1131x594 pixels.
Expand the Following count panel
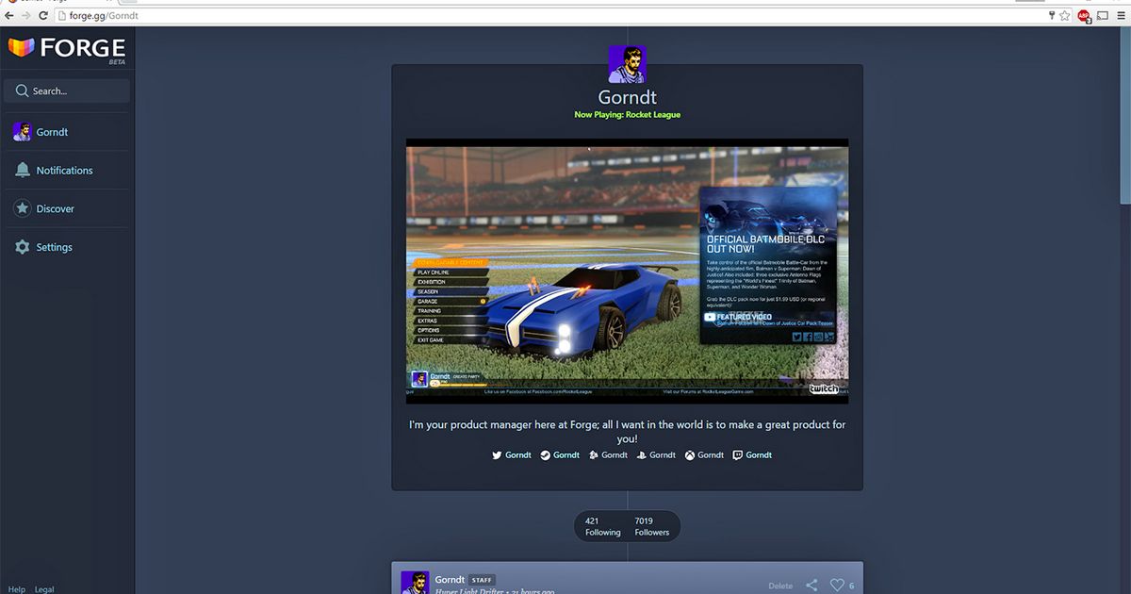pos(601,525)
